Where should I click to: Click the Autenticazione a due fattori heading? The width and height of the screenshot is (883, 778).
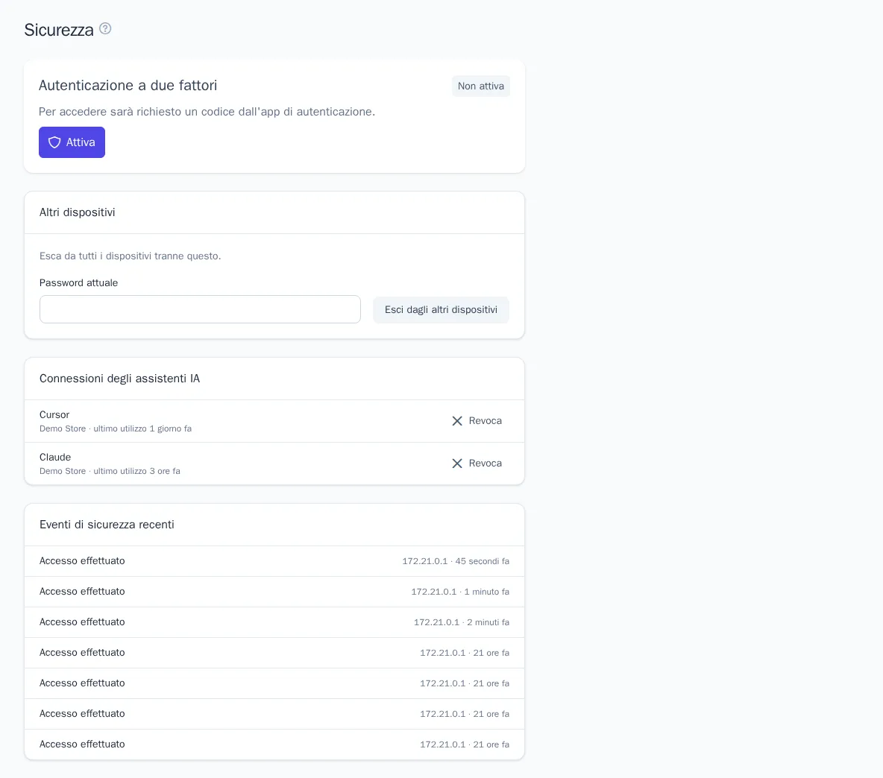tap(128, 86)
